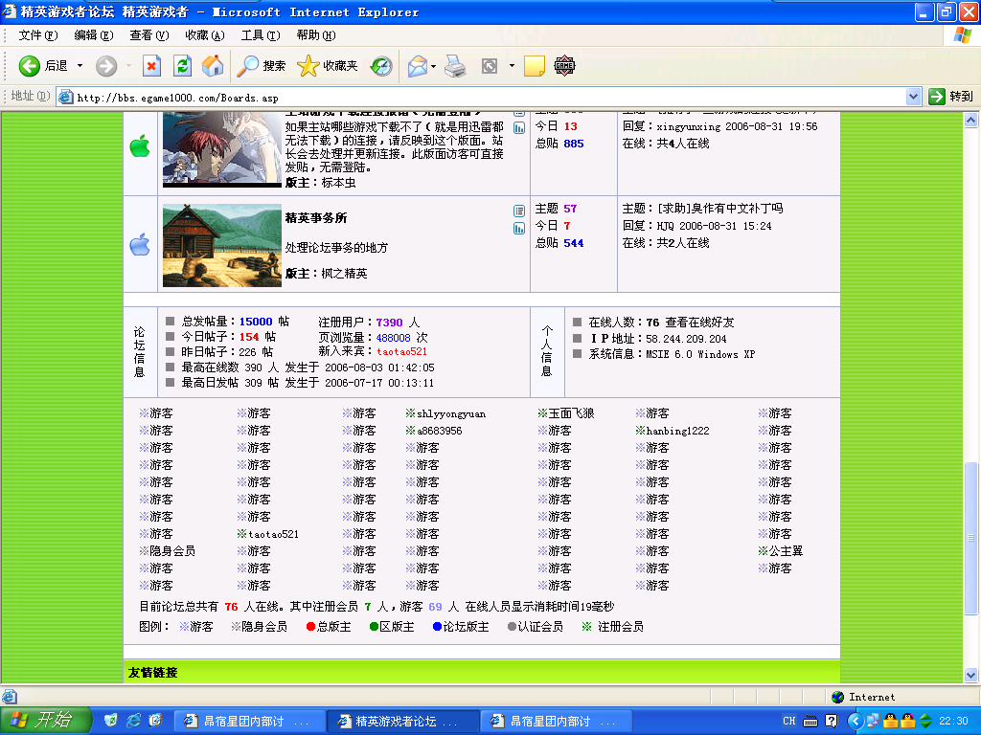Click the 开始 Start button

[44, 721]
